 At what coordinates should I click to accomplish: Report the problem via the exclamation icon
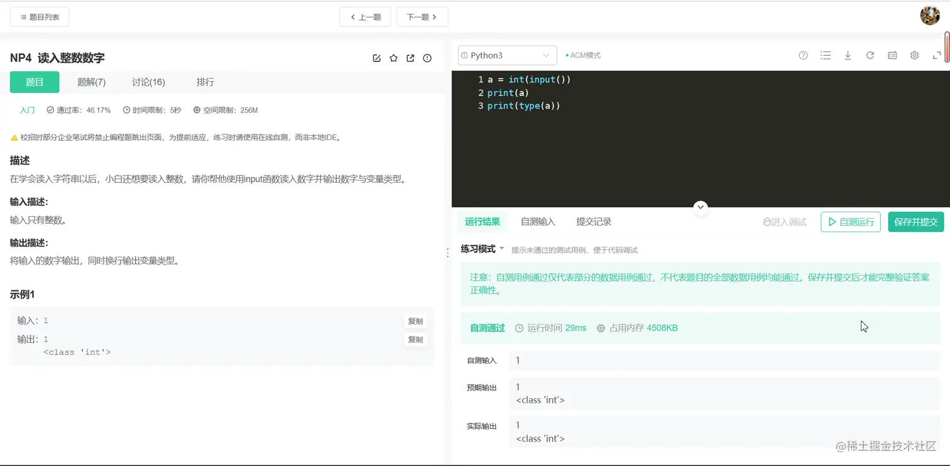[x=427, y=58]
